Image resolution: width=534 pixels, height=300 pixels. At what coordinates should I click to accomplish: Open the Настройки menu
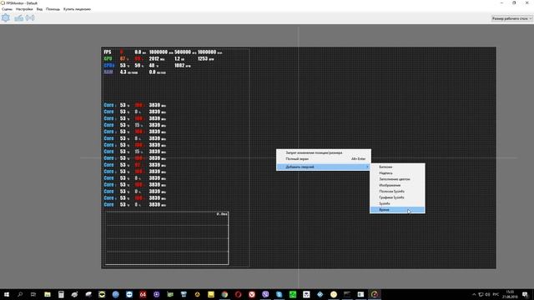(x=24, y=9)
